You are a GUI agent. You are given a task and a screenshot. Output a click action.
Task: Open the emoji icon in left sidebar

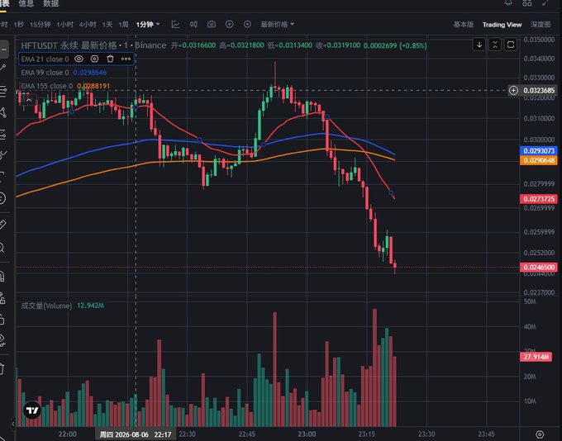coord(2,198)
